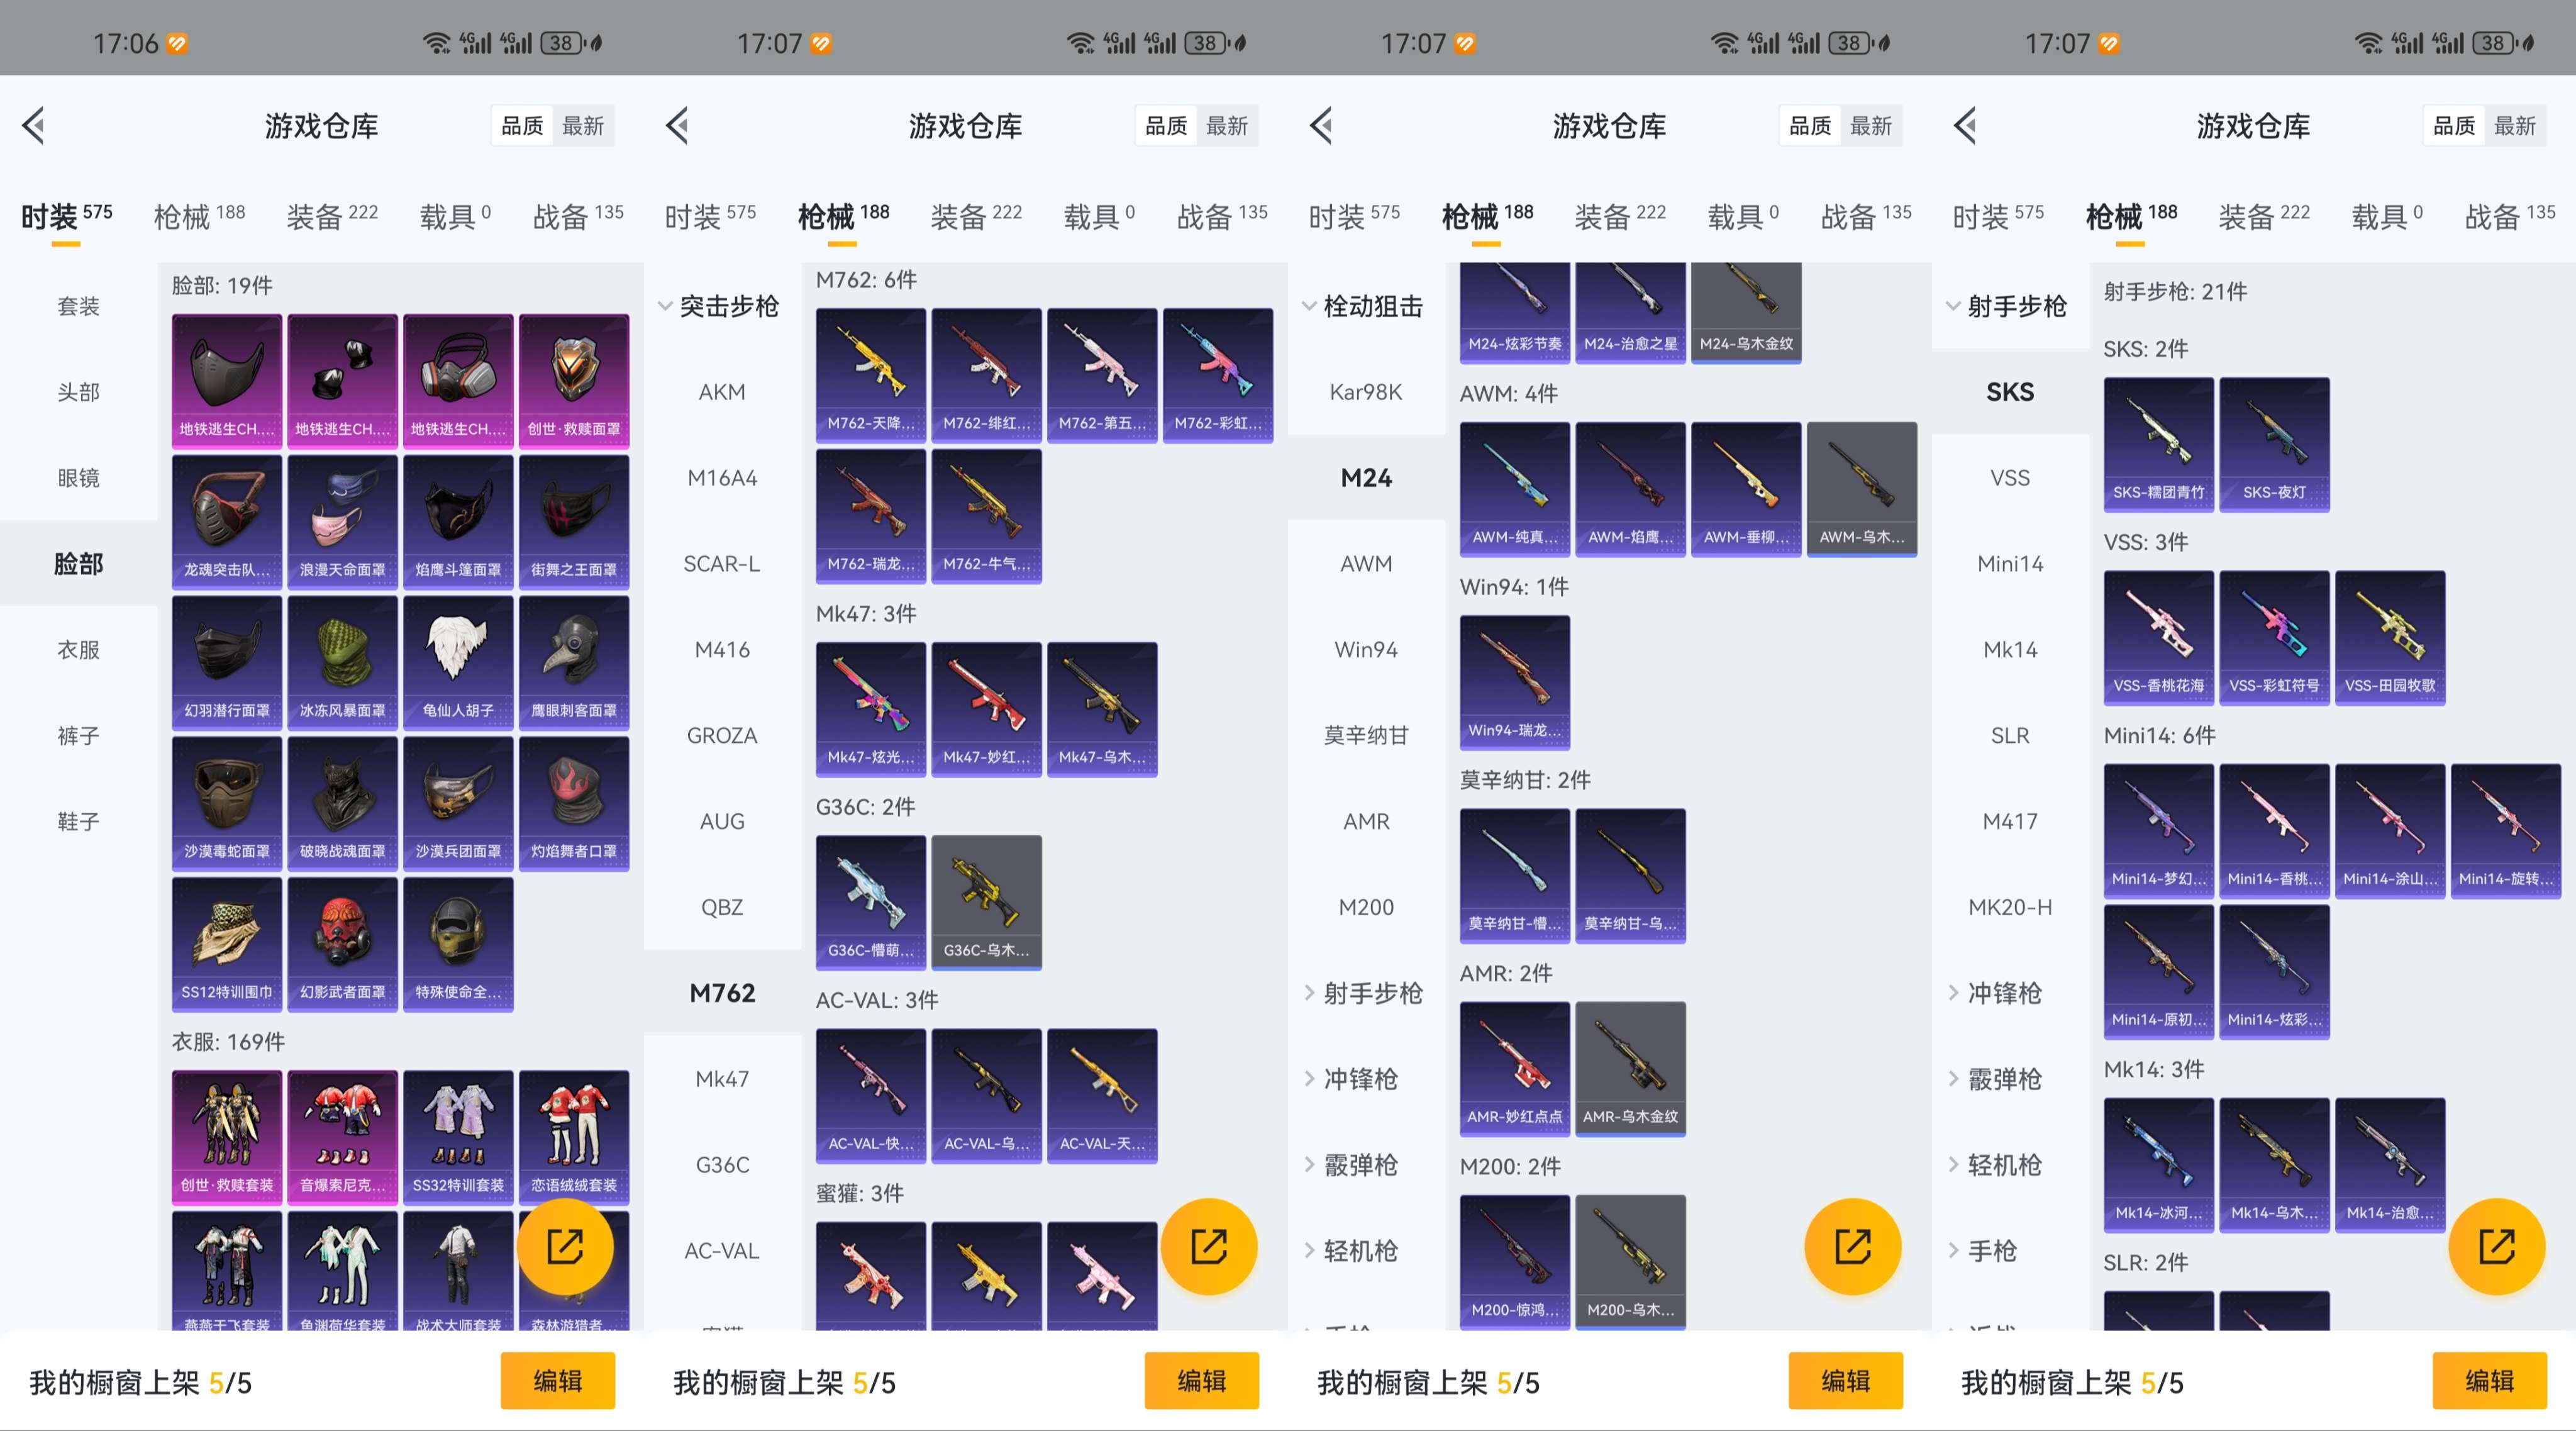Select the VSS-彩虹符号 skin

tap(2274, 637)
